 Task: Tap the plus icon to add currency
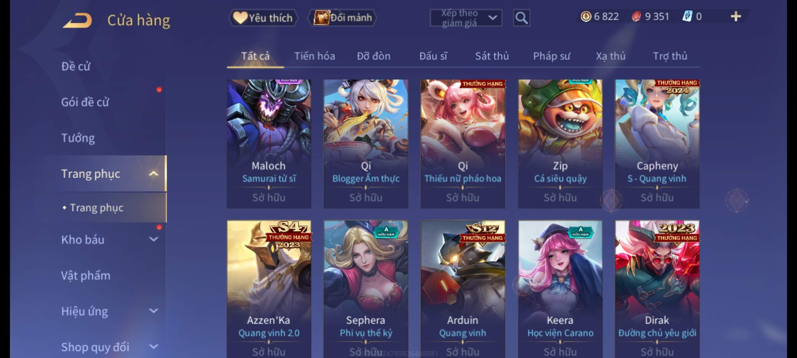tap(736, 17)
